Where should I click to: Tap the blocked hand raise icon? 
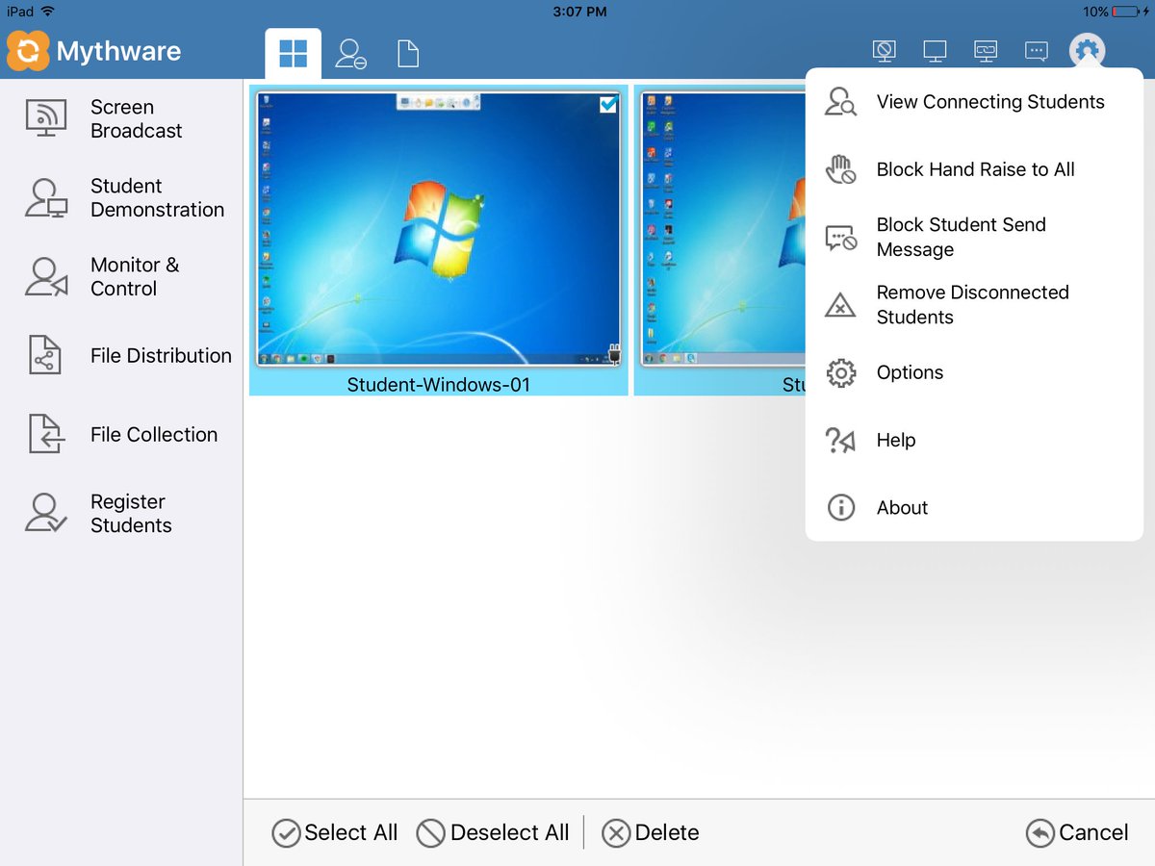tap(841, 169)
